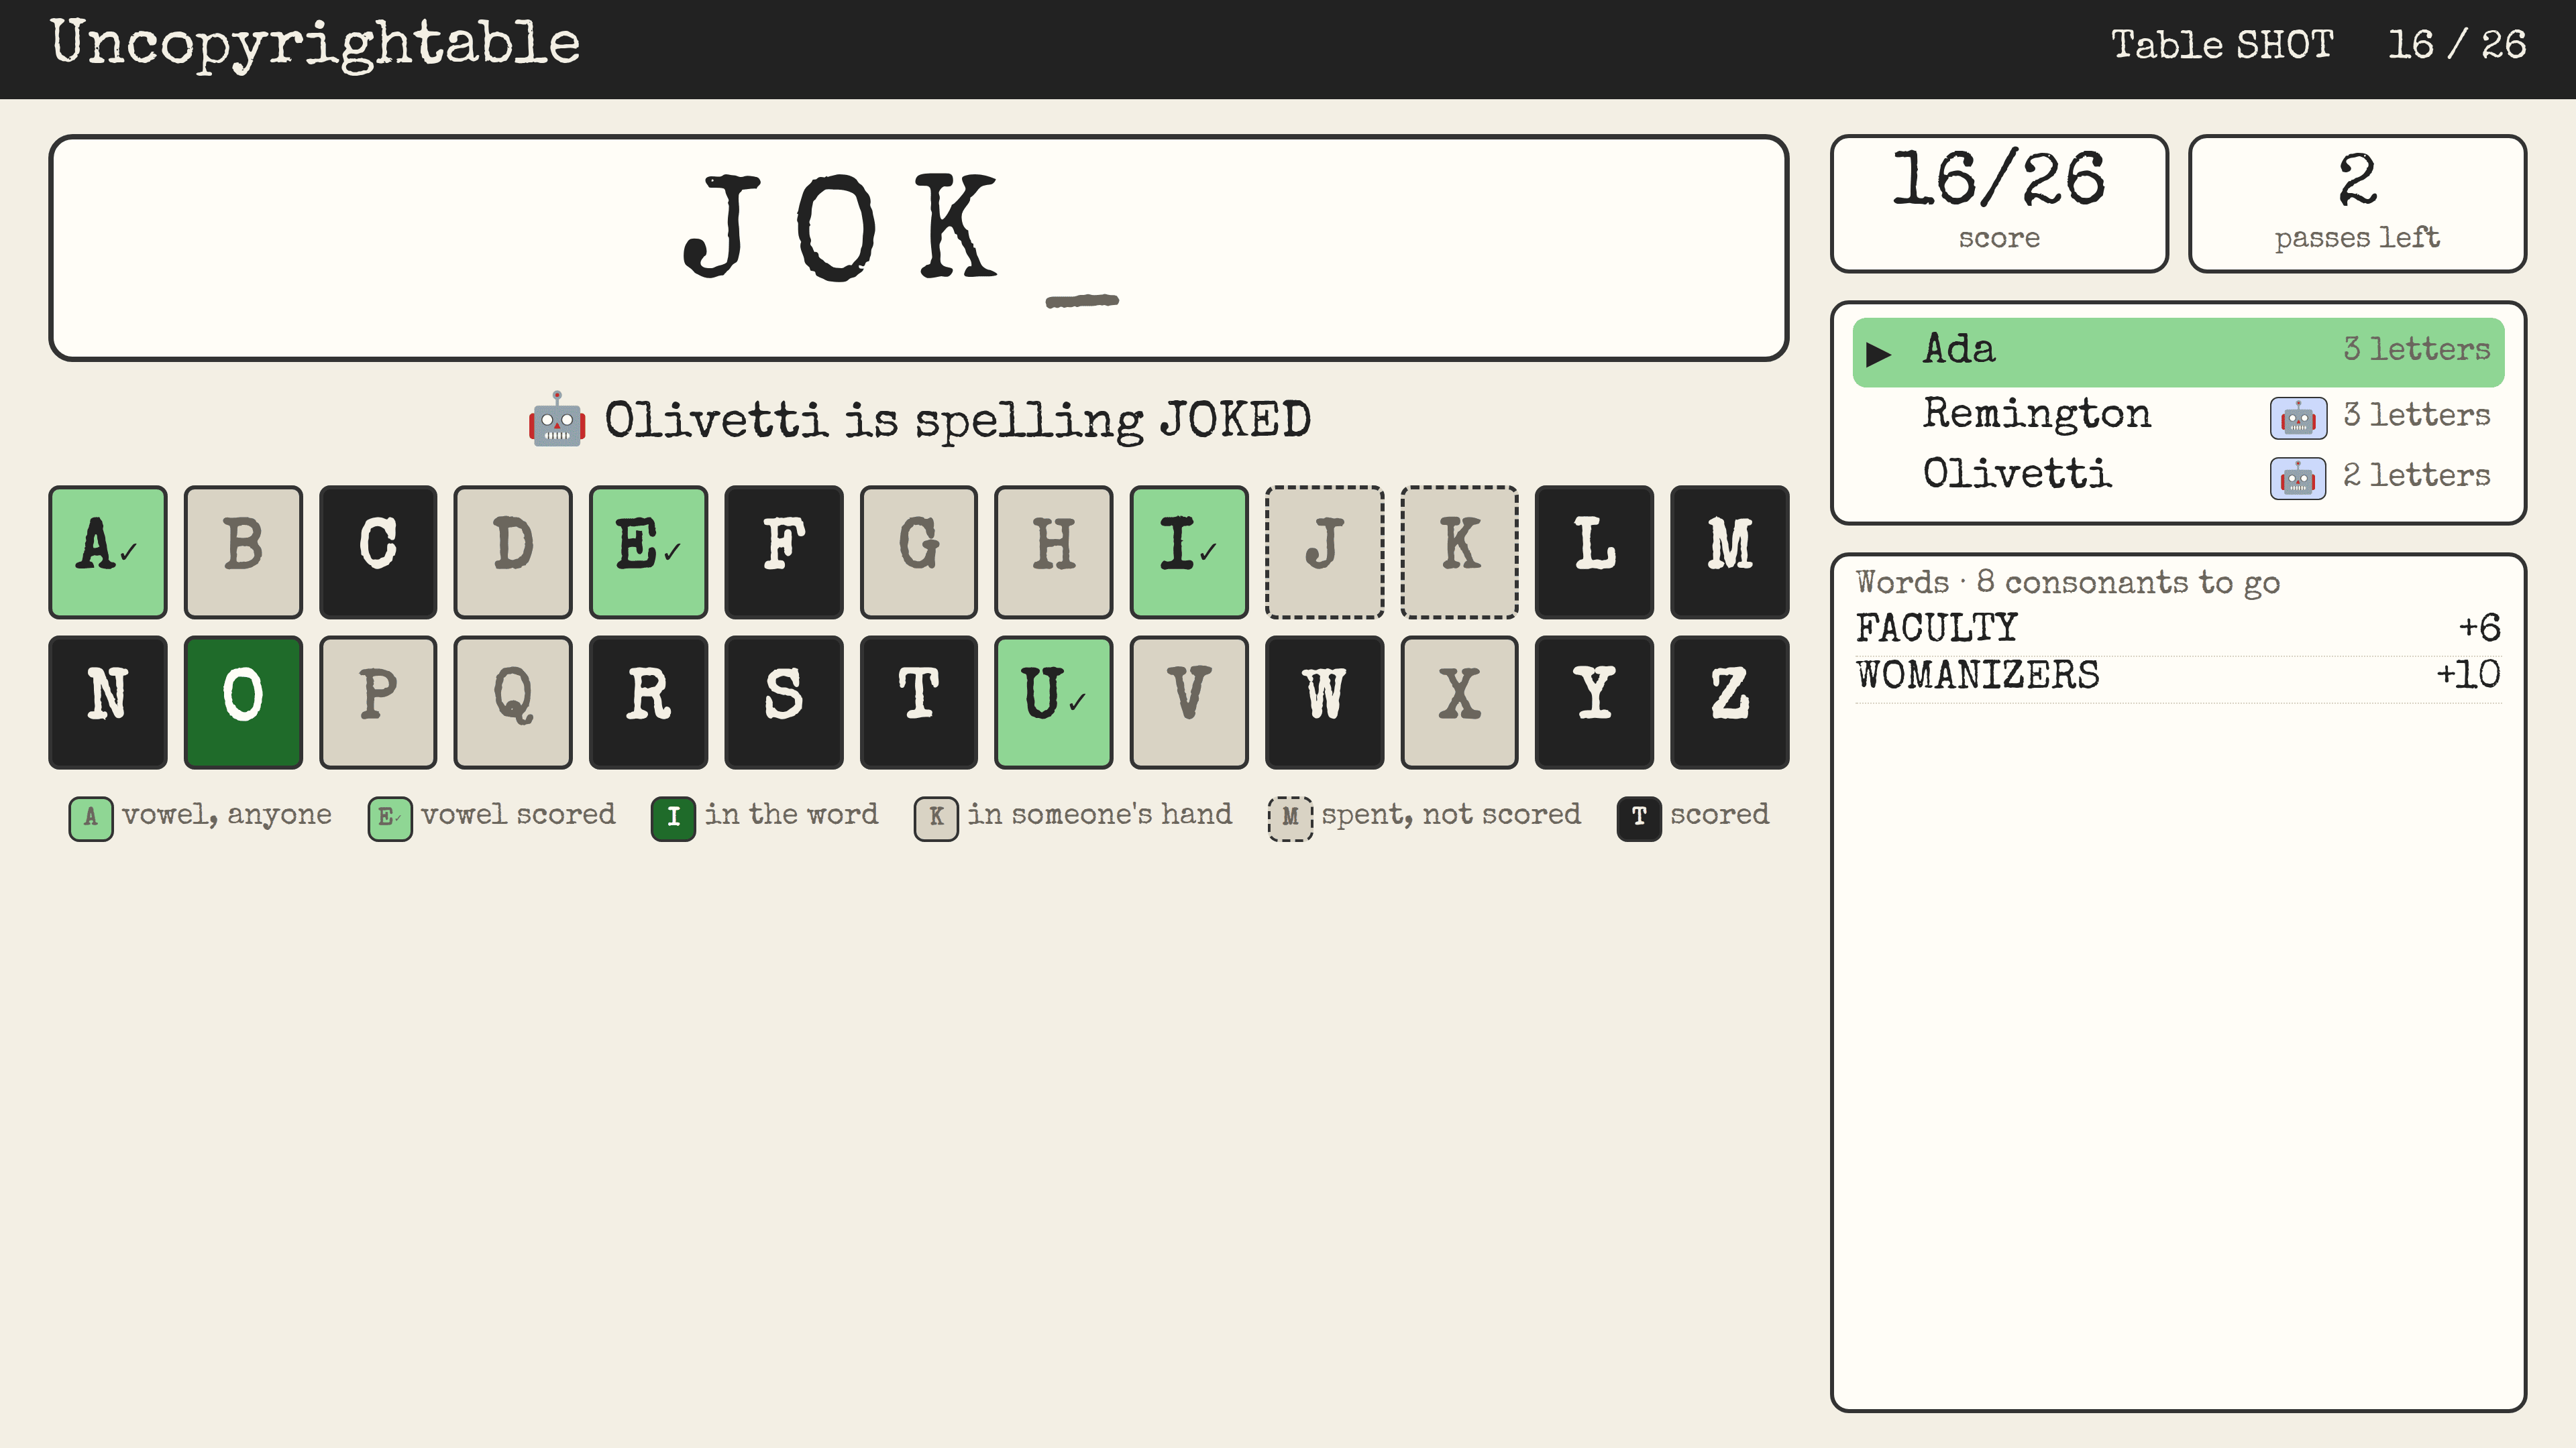Viewport: 2576px width, 1448px height.
Task: Click the black F tile
Action: point(784,552)
